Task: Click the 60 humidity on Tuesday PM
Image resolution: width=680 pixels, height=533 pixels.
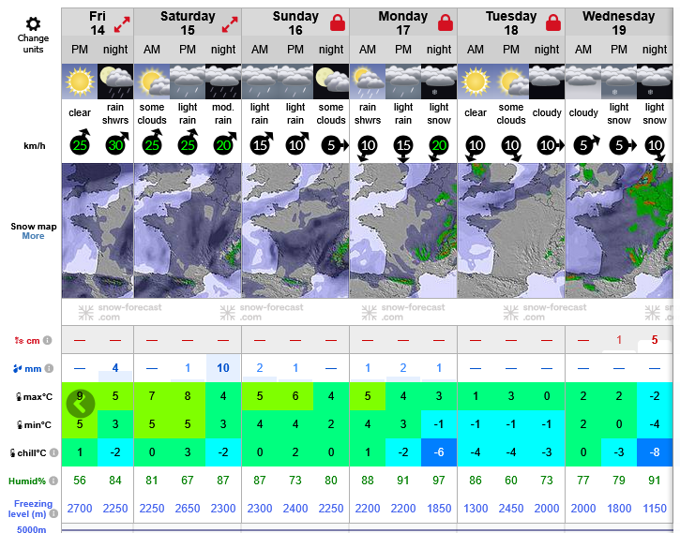Action: click(511, 481)
